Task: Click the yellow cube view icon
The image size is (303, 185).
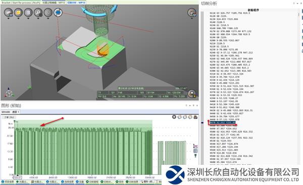Action: click(x=18, y=13)
